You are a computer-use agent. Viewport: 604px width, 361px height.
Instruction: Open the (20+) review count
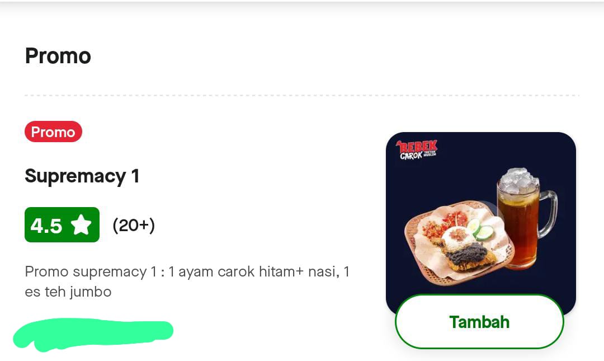[x=134, y=225]
